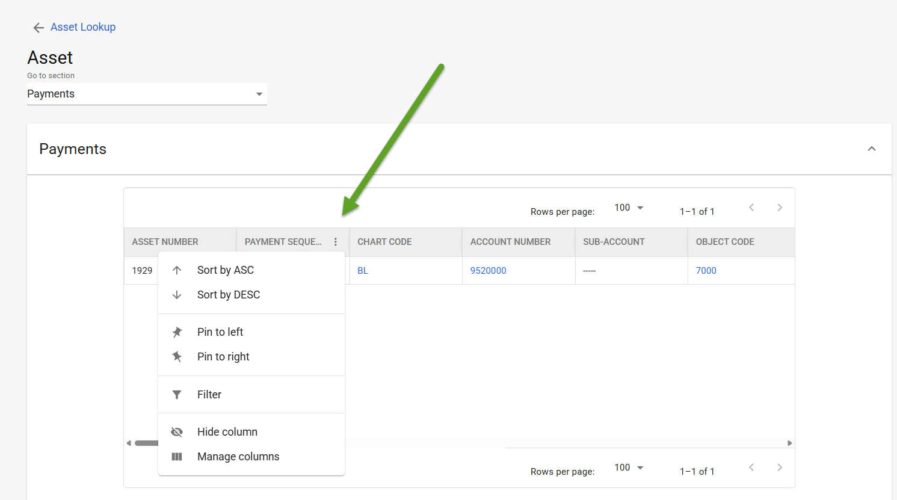Open the account number 9520000 link
The height and width of the screenshot is (500, 897).
[x=488, y=271]
